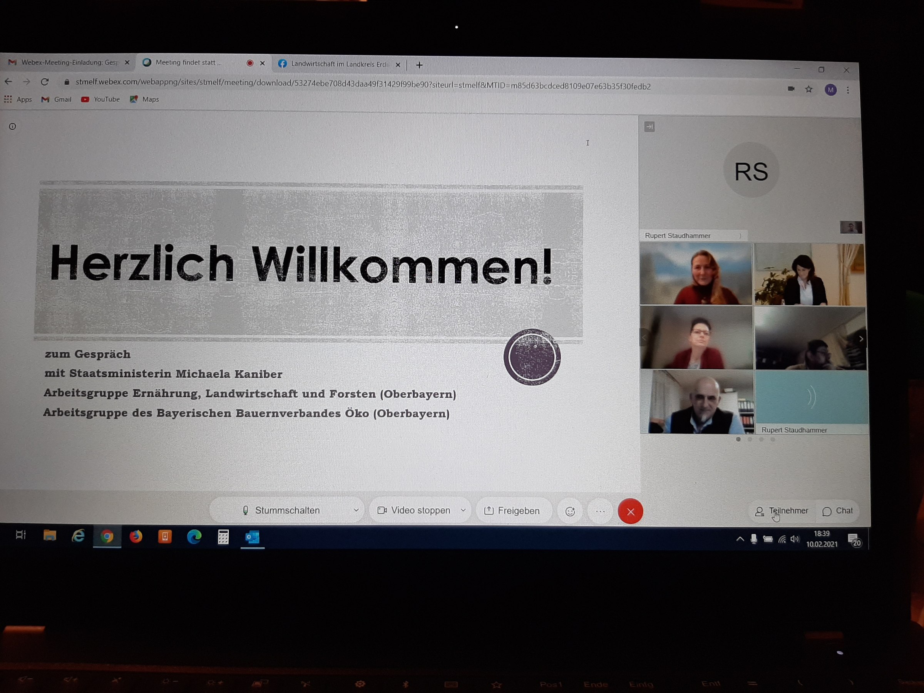Expand the audio options arrow beside Stummschalten
This screenshot has height=693, width=924.
tap(356, 510)
